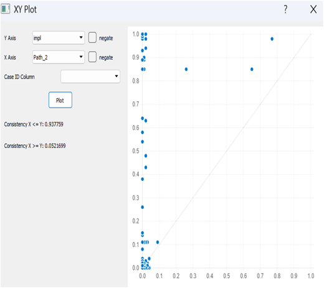324x288 pixels.
Task: Click the x-axis tick label 0.5
Action: [227, 276]
